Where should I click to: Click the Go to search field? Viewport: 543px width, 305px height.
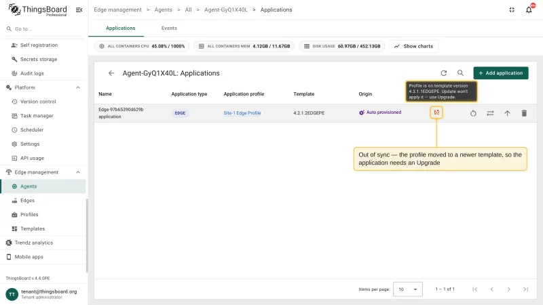pos(43,28)
